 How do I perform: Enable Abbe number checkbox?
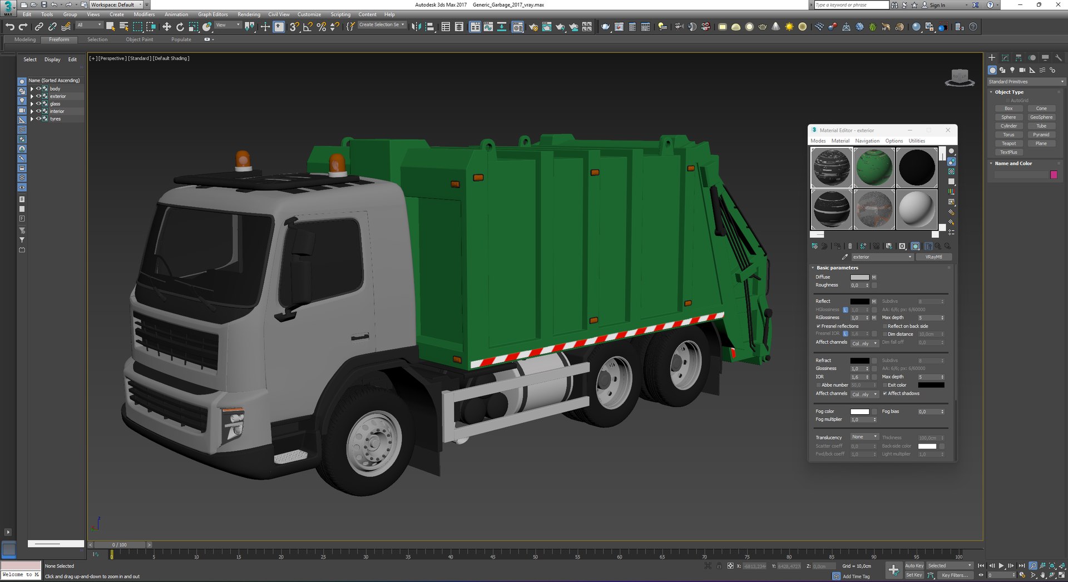pyautogui.click(x=818, y=385)
